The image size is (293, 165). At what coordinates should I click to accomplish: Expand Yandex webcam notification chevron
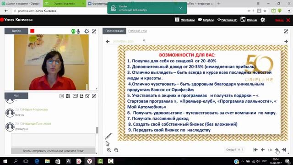[x=180, y=8]
